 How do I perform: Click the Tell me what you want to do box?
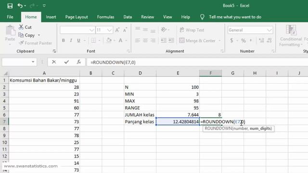coord(235,17)
